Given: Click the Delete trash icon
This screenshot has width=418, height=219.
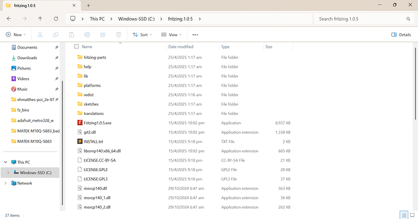Looking at the screenshot, I should pyautogui.click(x=118, y=34).
